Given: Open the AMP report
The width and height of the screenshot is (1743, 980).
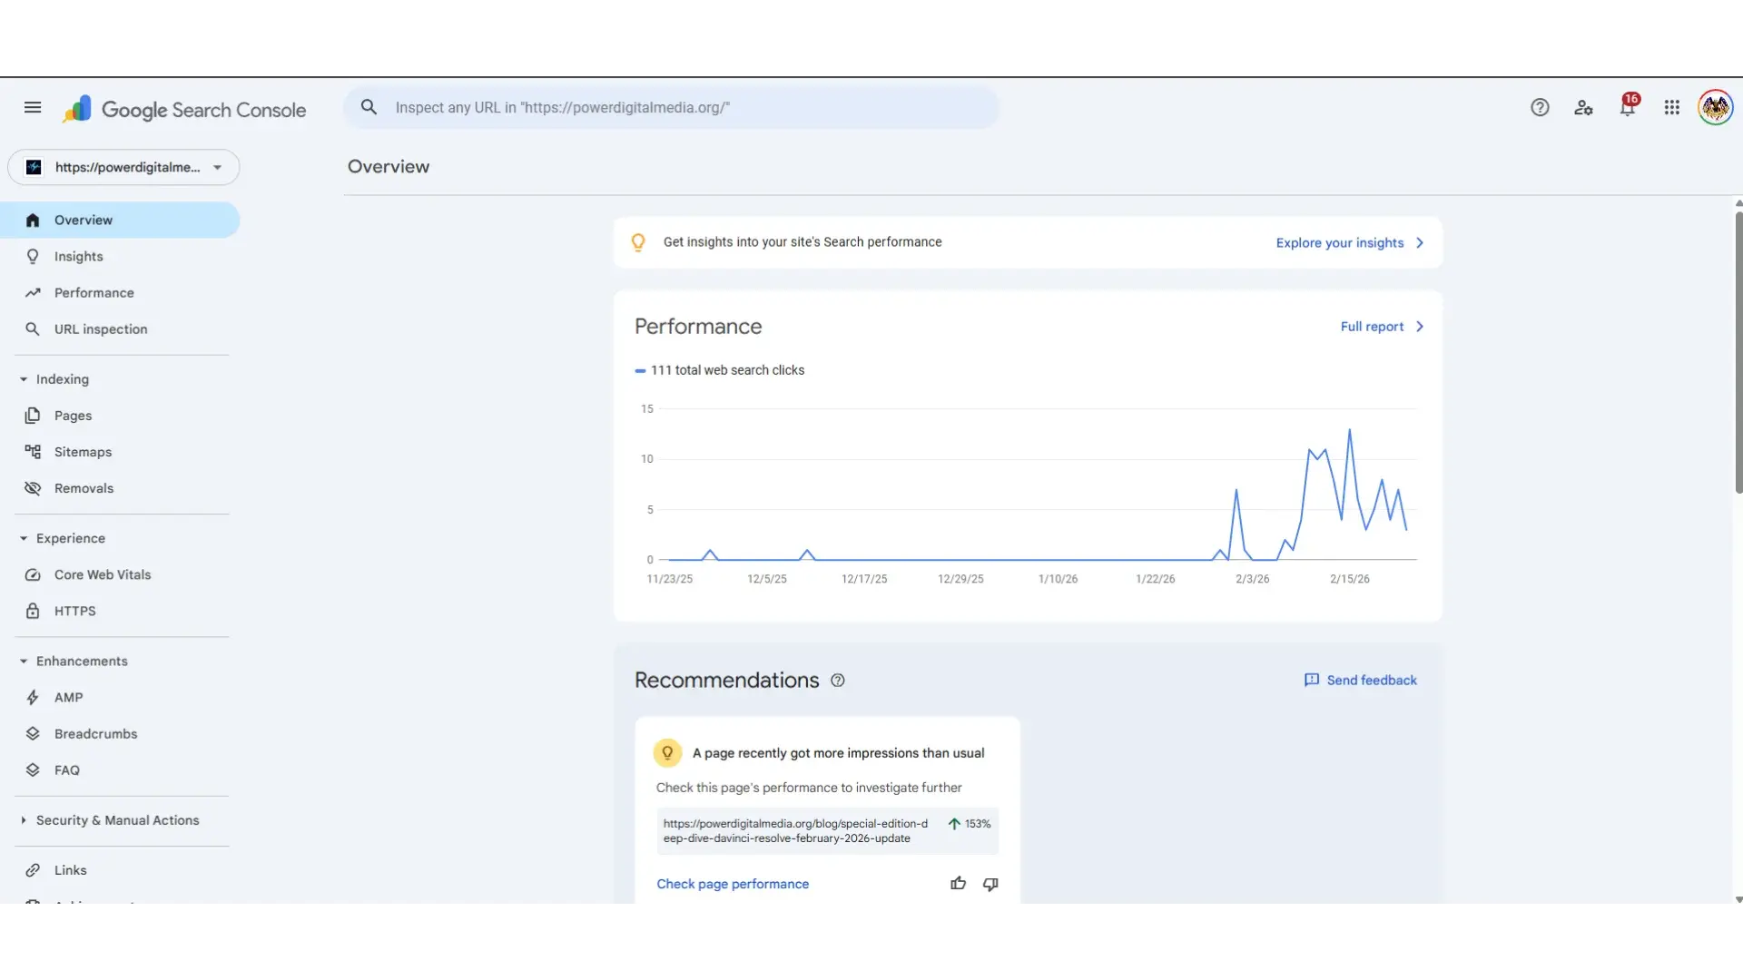Looking at the screenshot, I should [67, 697].
